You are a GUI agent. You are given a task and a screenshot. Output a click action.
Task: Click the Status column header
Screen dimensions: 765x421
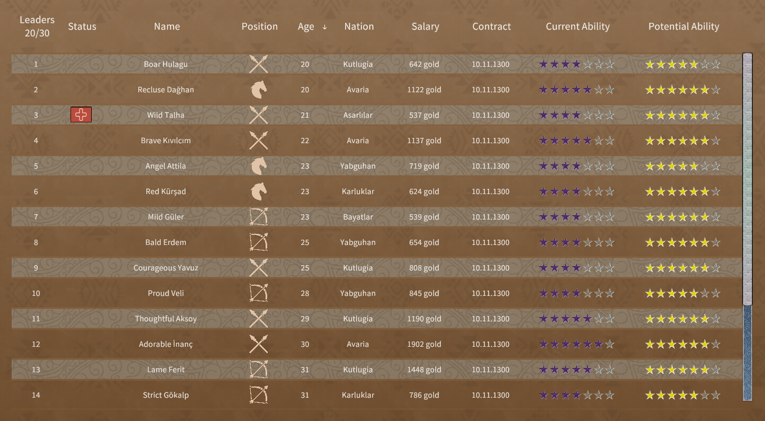[x=82, y=26]
